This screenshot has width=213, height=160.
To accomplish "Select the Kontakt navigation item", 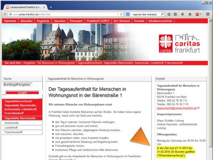I will (139, 21).
